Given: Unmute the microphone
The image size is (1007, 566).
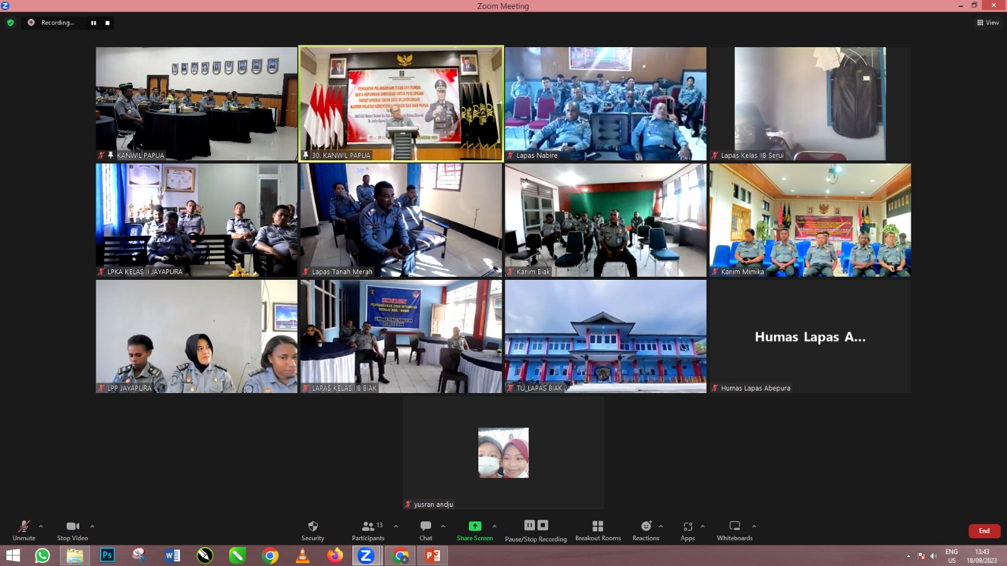Looking at the screenshot, I should coord(24,526).
